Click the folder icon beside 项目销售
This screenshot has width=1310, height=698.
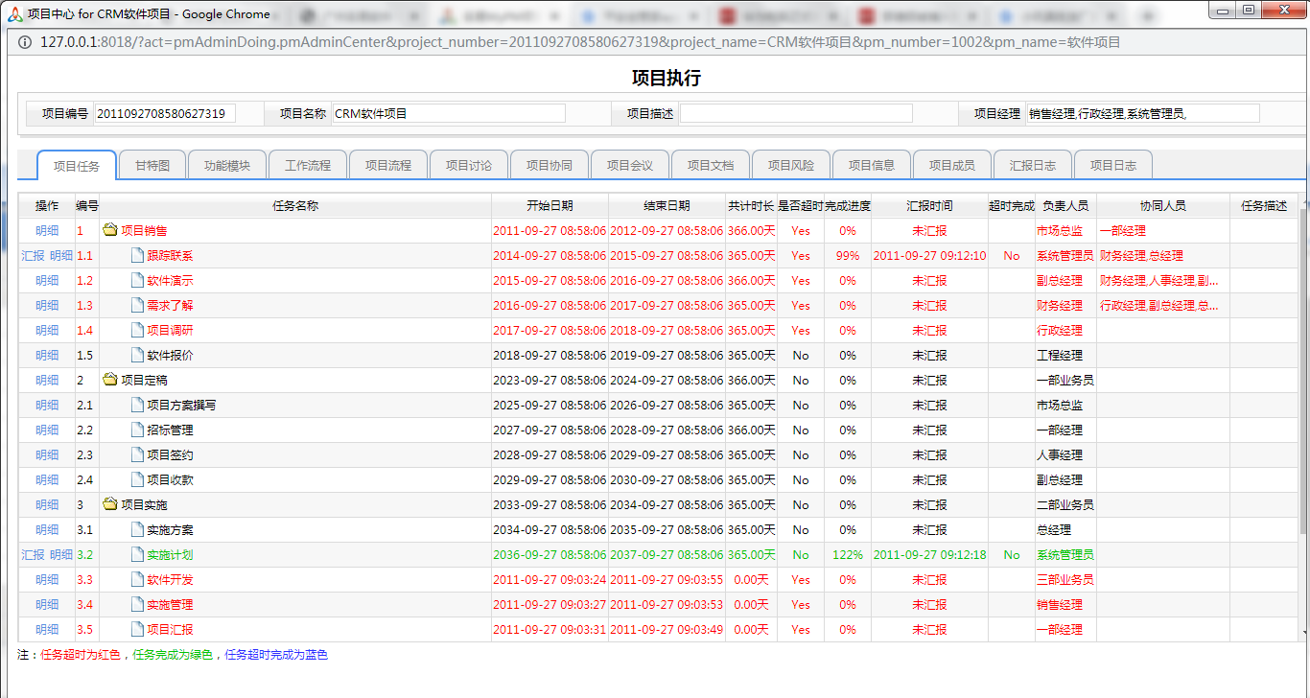[110, 230]
